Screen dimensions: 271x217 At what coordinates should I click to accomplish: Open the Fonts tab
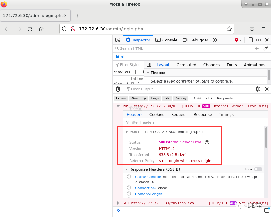pos(232,65)
